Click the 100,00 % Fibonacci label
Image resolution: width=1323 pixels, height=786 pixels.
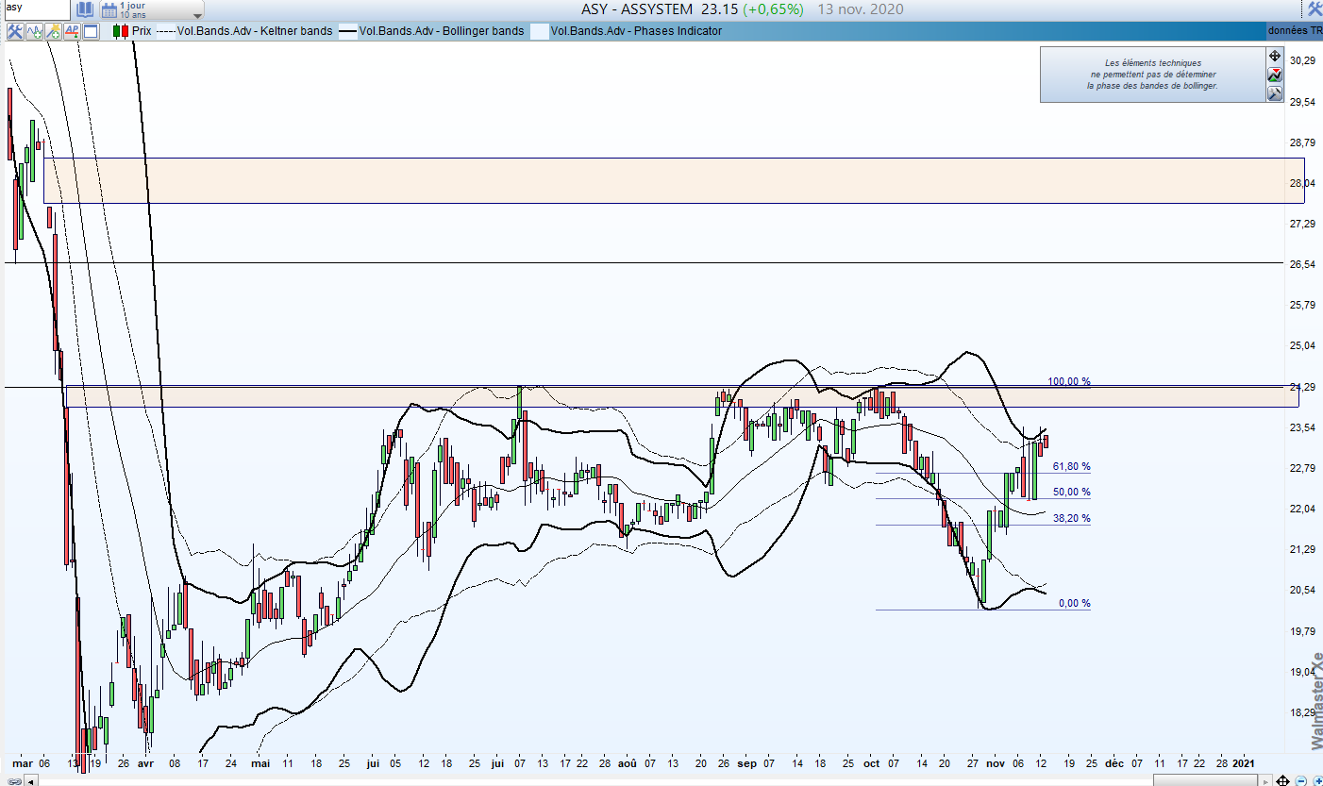point(1069,382)
